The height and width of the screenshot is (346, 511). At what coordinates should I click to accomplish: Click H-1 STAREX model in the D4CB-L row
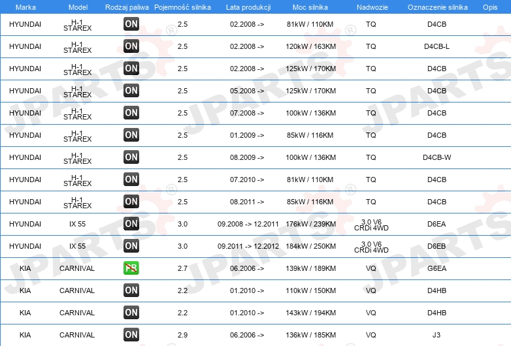[x=77, y=47]
